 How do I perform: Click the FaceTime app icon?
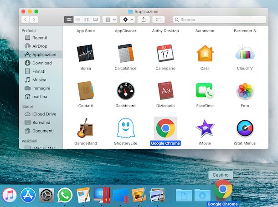(x=205, y=91)
